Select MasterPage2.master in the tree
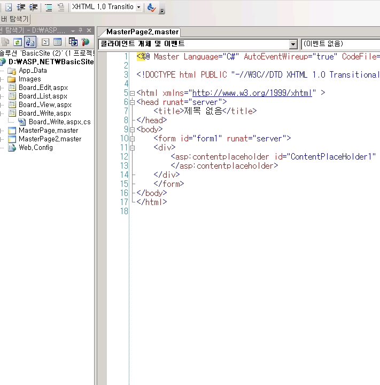The width and height of the screenshot is (380, 385). (50, 139)
